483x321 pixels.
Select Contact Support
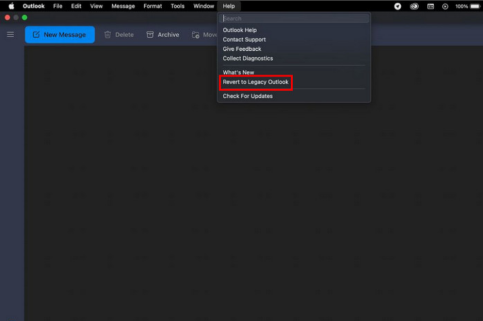point(245,39)
